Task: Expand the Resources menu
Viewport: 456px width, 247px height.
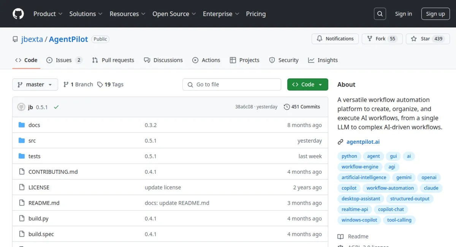Action: pos(128,14)
